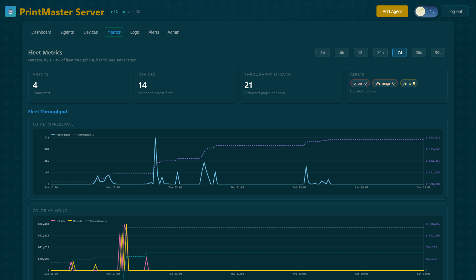Click the Throughput value 21

point(248,86)
